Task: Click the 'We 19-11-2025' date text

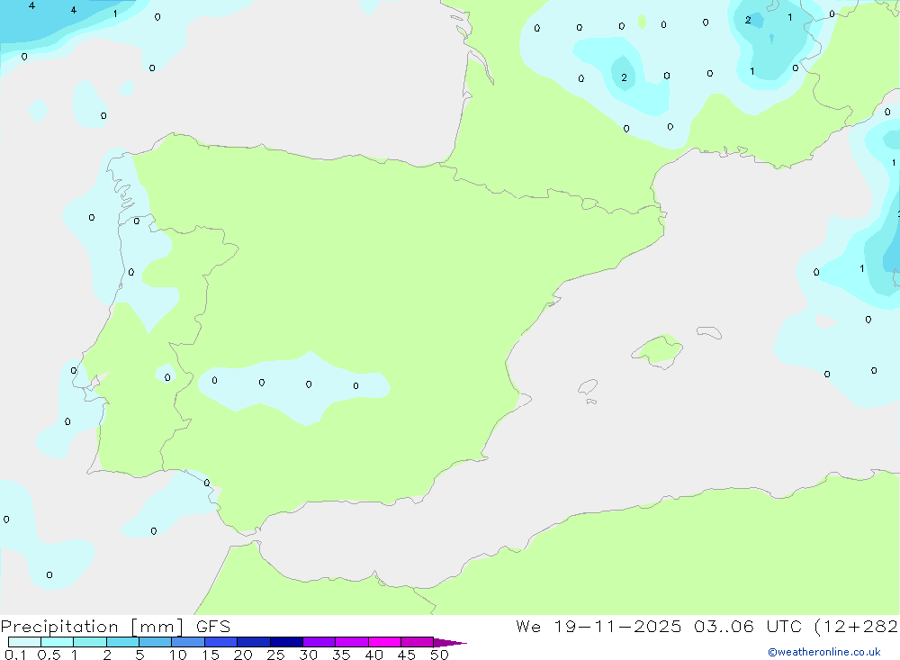Action: click(598, 626)
